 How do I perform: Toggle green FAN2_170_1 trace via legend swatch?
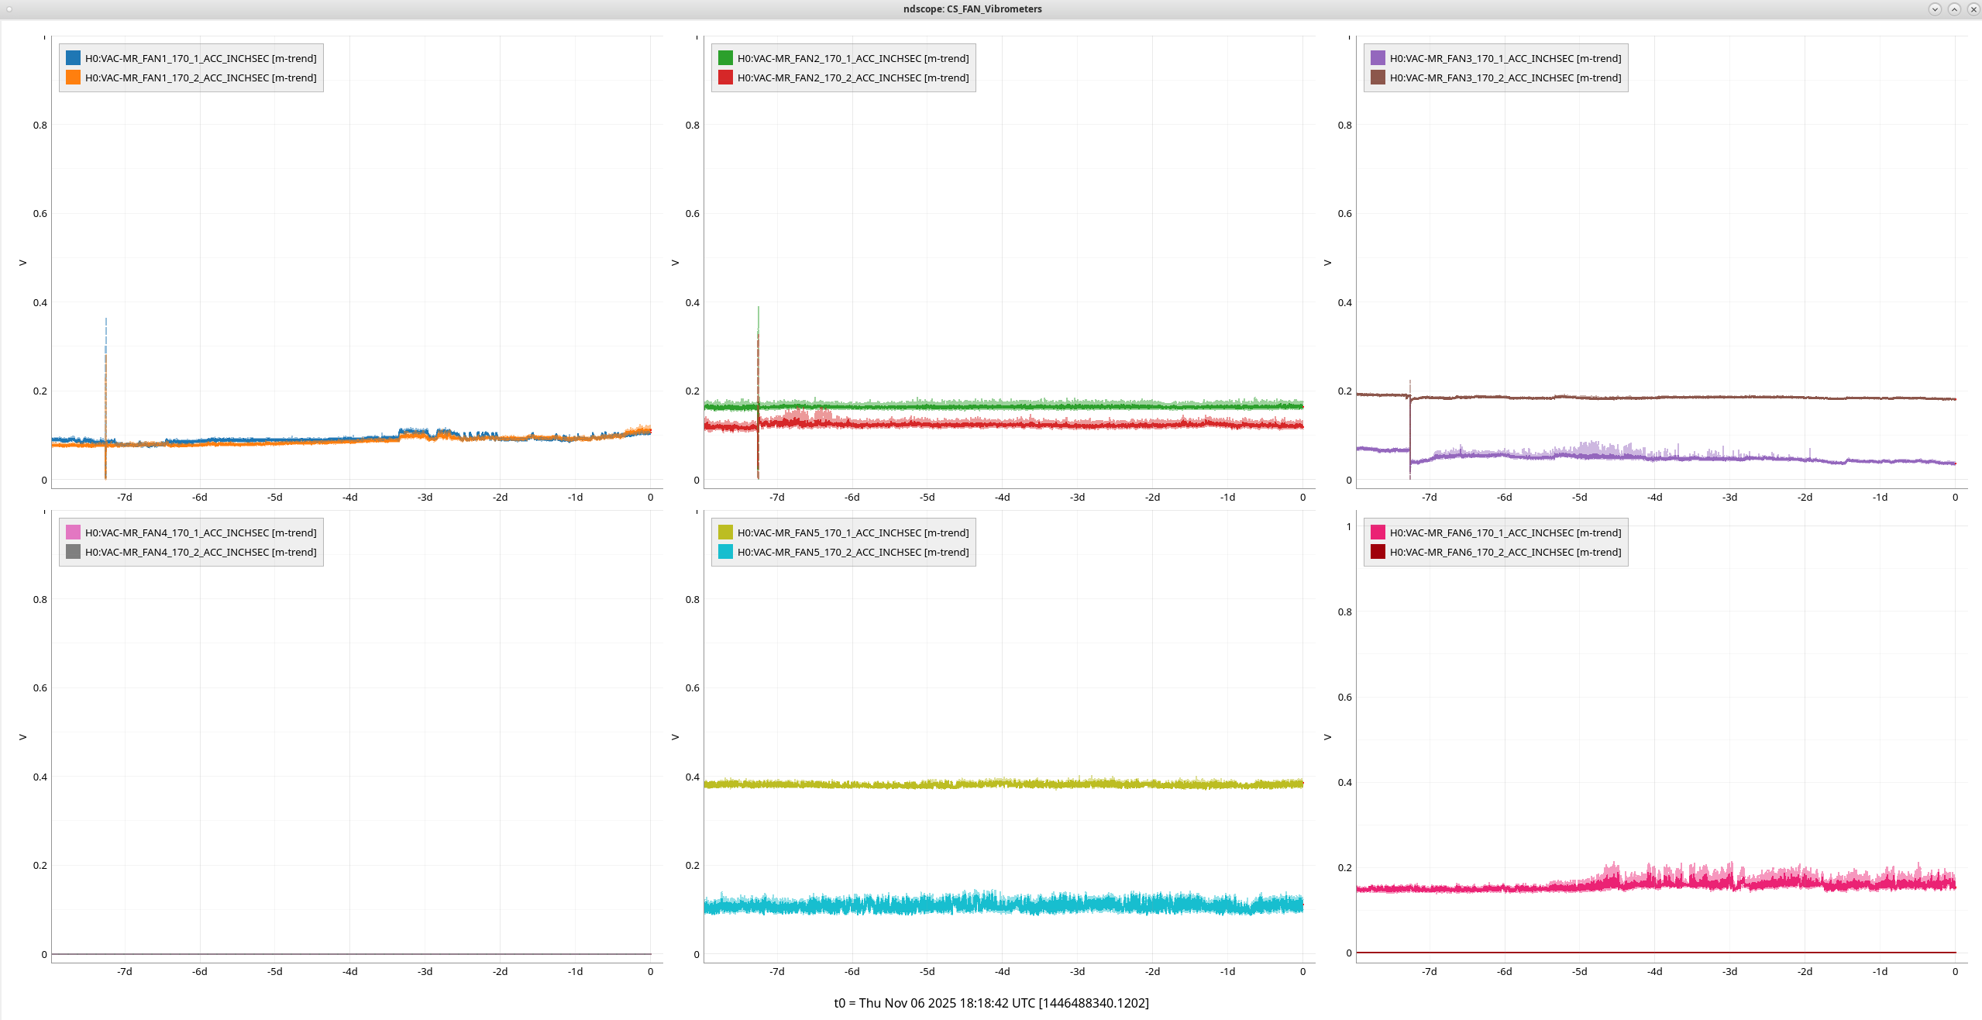point(725,58)
